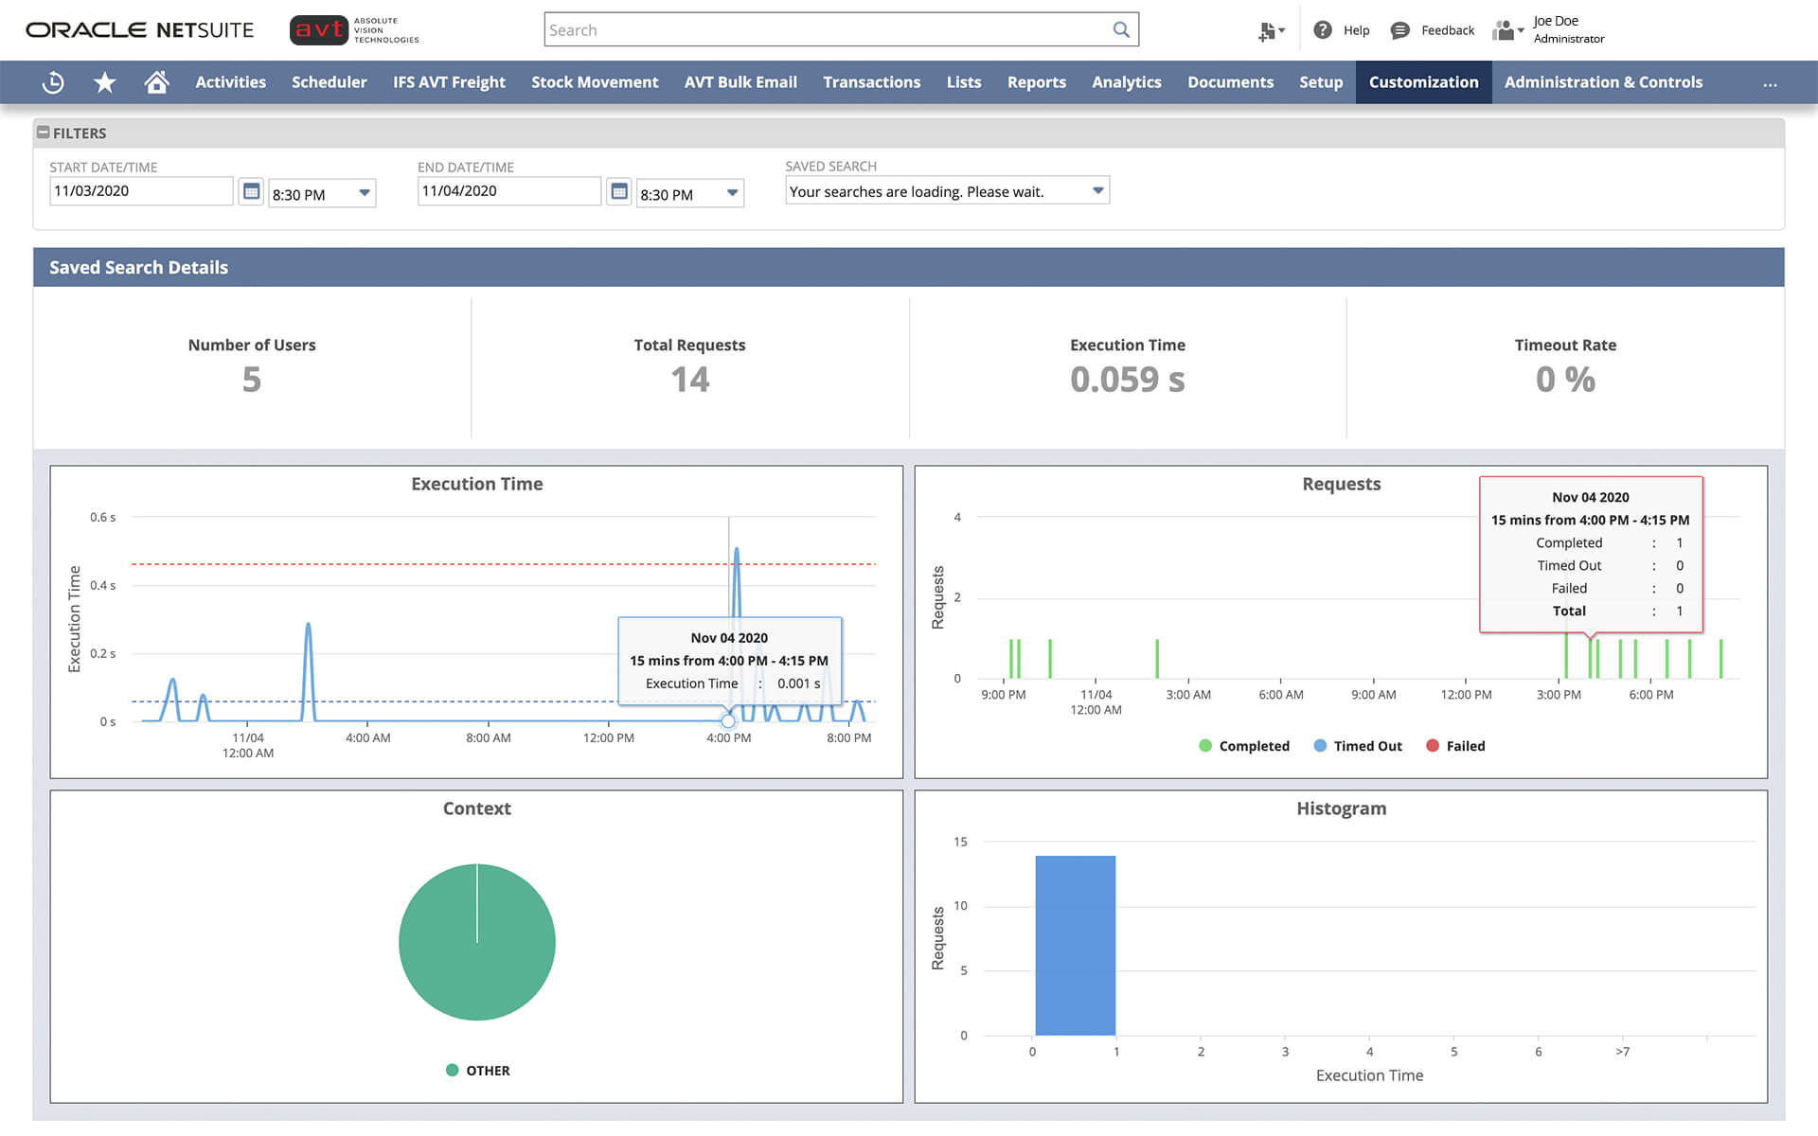Open start date calendar picker
The width and height of the screenshot is (1818, 1136).
[x=251, y=191]
